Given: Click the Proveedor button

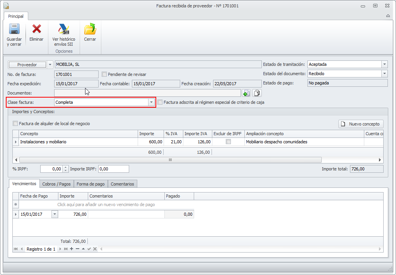Looking at the screenshot, I should click(x=27, y=65).
